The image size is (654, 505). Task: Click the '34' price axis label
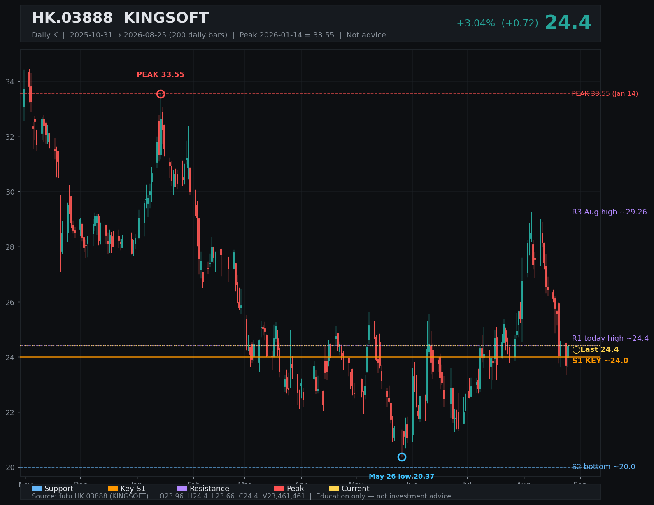[x=10, y=82]
